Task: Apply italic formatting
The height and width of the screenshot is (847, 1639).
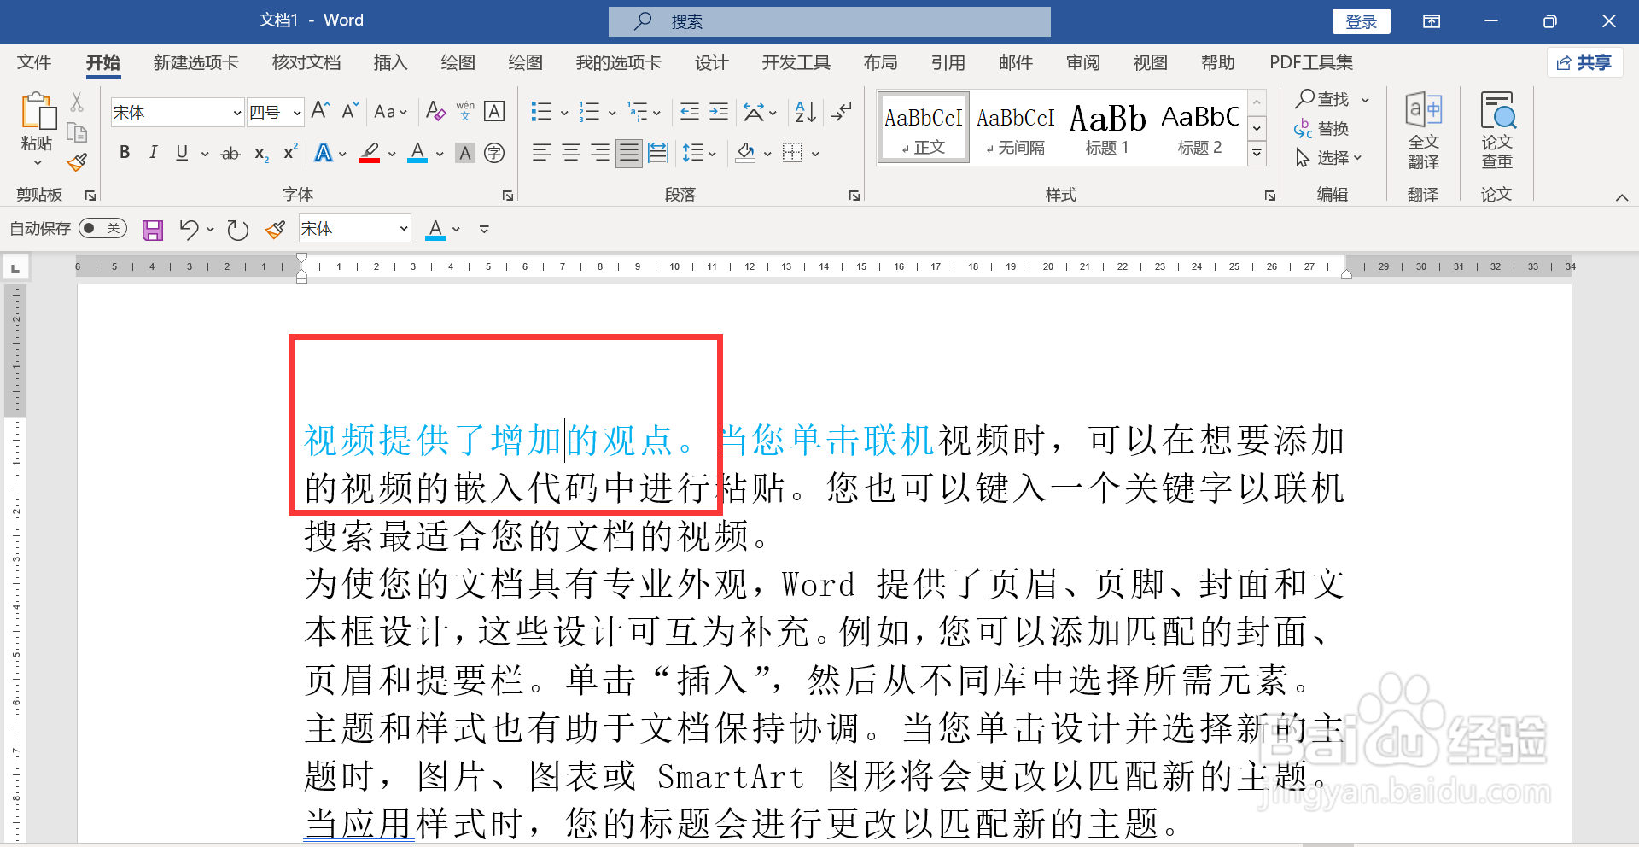Action: click(x=153, y=153)
